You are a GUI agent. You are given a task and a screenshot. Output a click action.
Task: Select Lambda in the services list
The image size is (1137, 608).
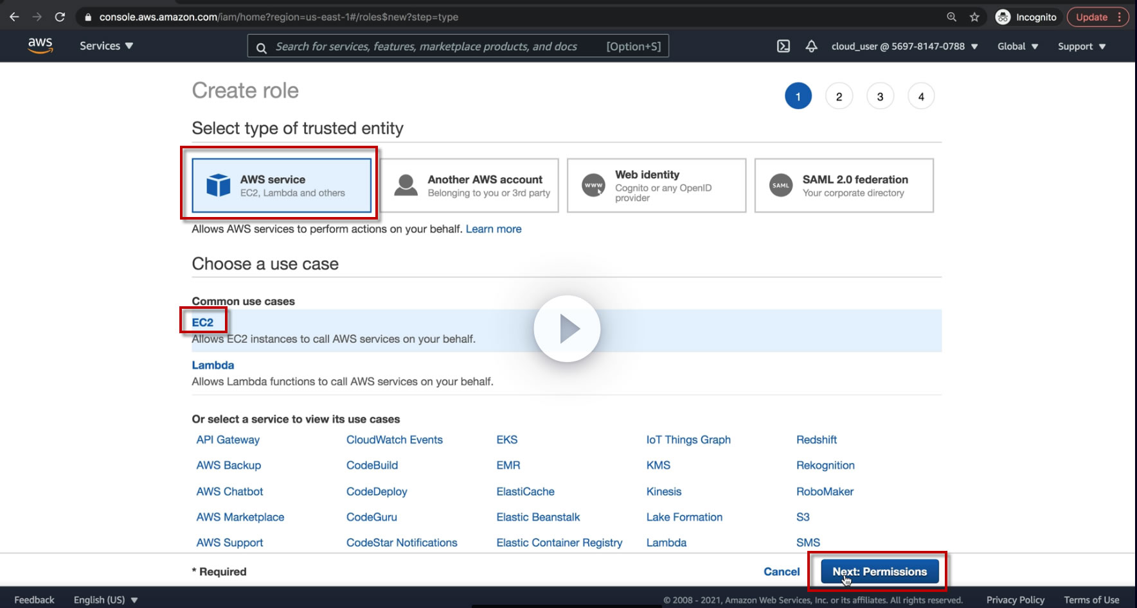[x=667, y=543]
